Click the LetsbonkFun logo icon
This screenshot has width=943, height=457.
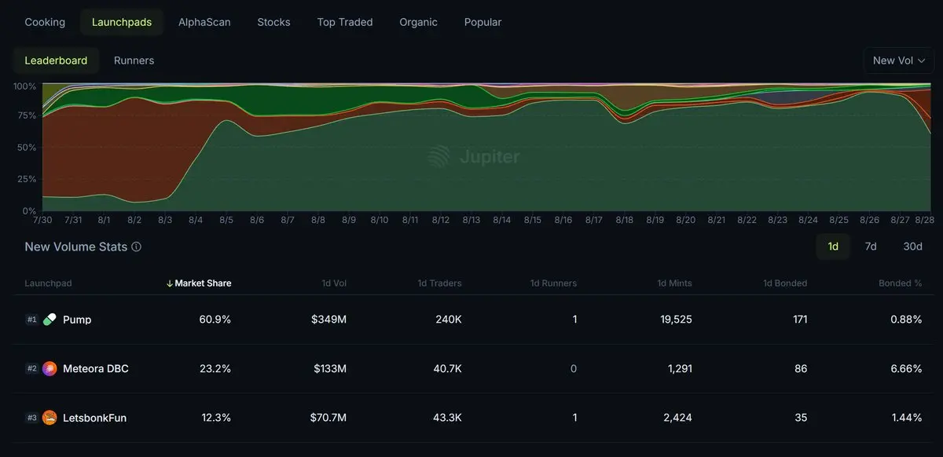[50, 418]
